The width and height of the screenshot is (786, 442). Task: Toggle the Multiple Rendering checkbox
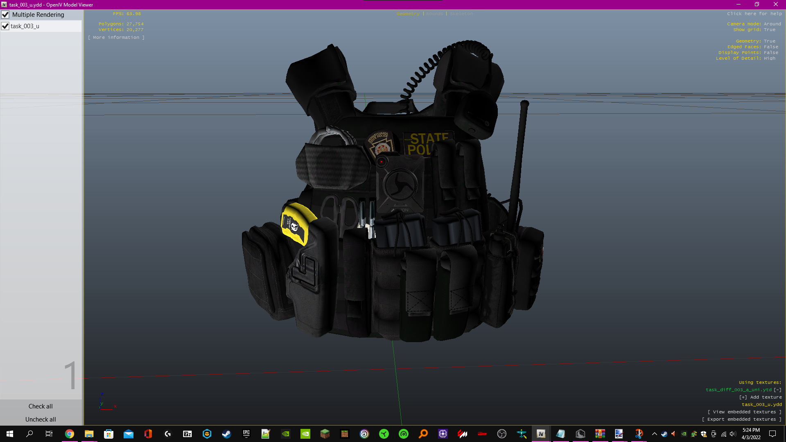pyautogui.click(x=5, y=15)
